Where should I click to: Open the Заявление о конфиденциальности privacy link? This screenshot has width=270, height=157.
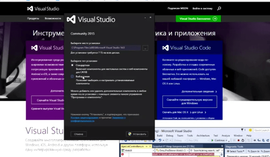(98, 119)
